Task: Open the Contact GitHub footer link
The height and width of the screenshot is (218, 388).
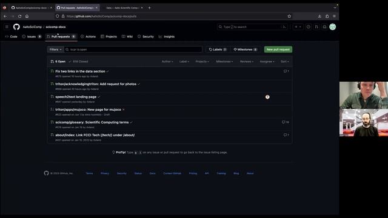Action: pyautogui.click(x=172, y=173)
